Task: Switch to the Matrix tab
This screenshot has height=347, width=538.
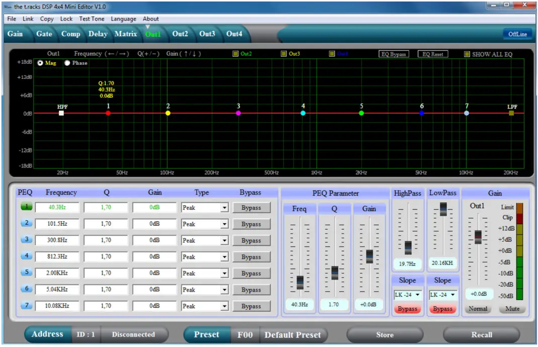Action: click(125, 34)
